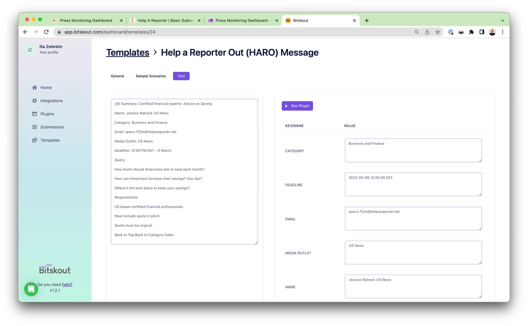Click the NAME value field

413,286
